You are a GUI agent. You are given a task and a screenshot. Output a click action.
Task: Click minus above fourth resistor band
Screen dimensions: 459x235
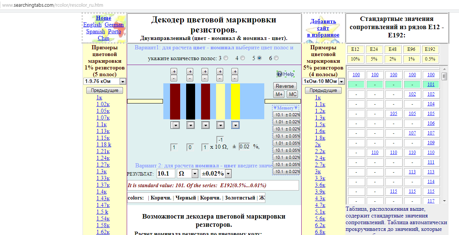tap(220, 78)
